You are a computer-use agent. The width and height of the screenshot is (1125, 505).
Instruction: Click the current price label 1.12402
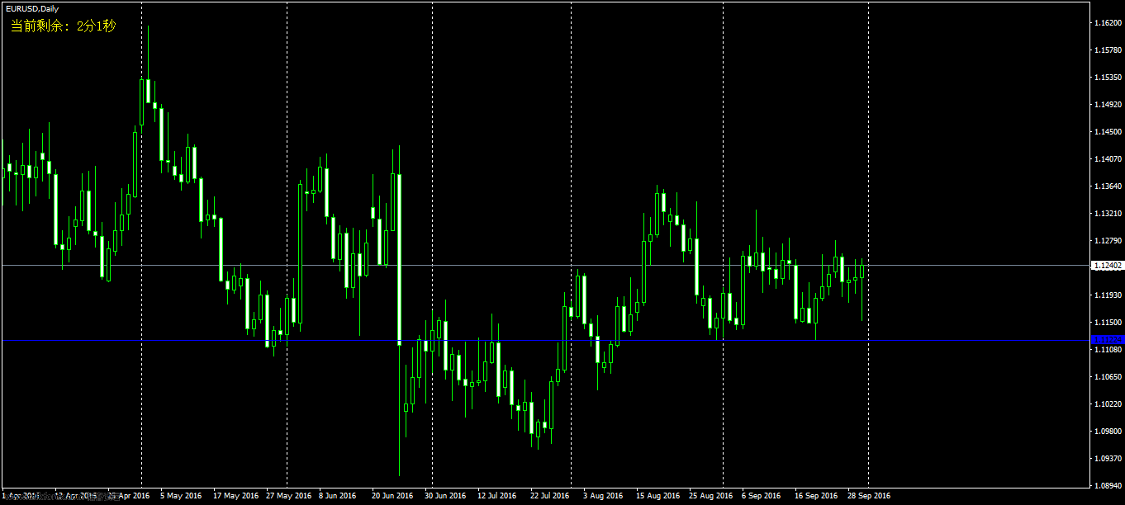click(x=1108, y=266)
